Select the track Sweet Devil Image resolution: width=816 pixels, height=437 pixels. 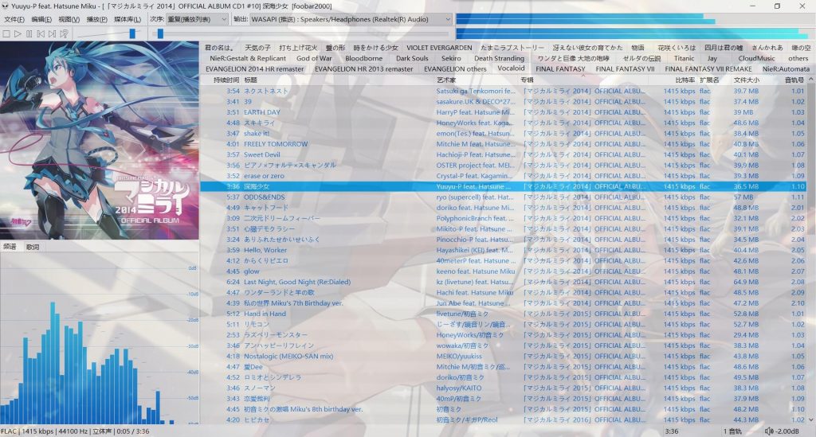coord(504,154)
